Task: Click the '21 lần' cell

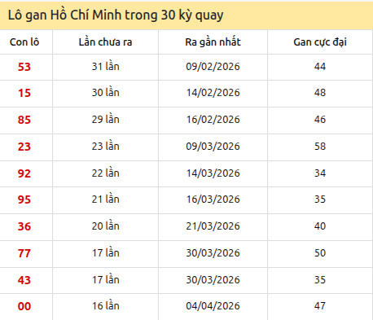Action: click(105, 199)
